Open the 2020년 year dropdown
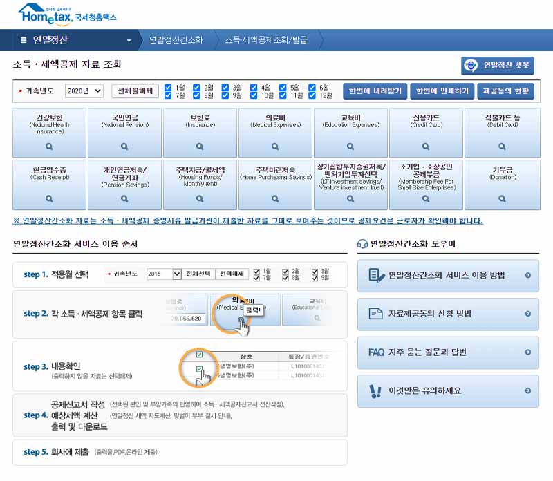The image size is (553, 481). (x=84, y=91)
